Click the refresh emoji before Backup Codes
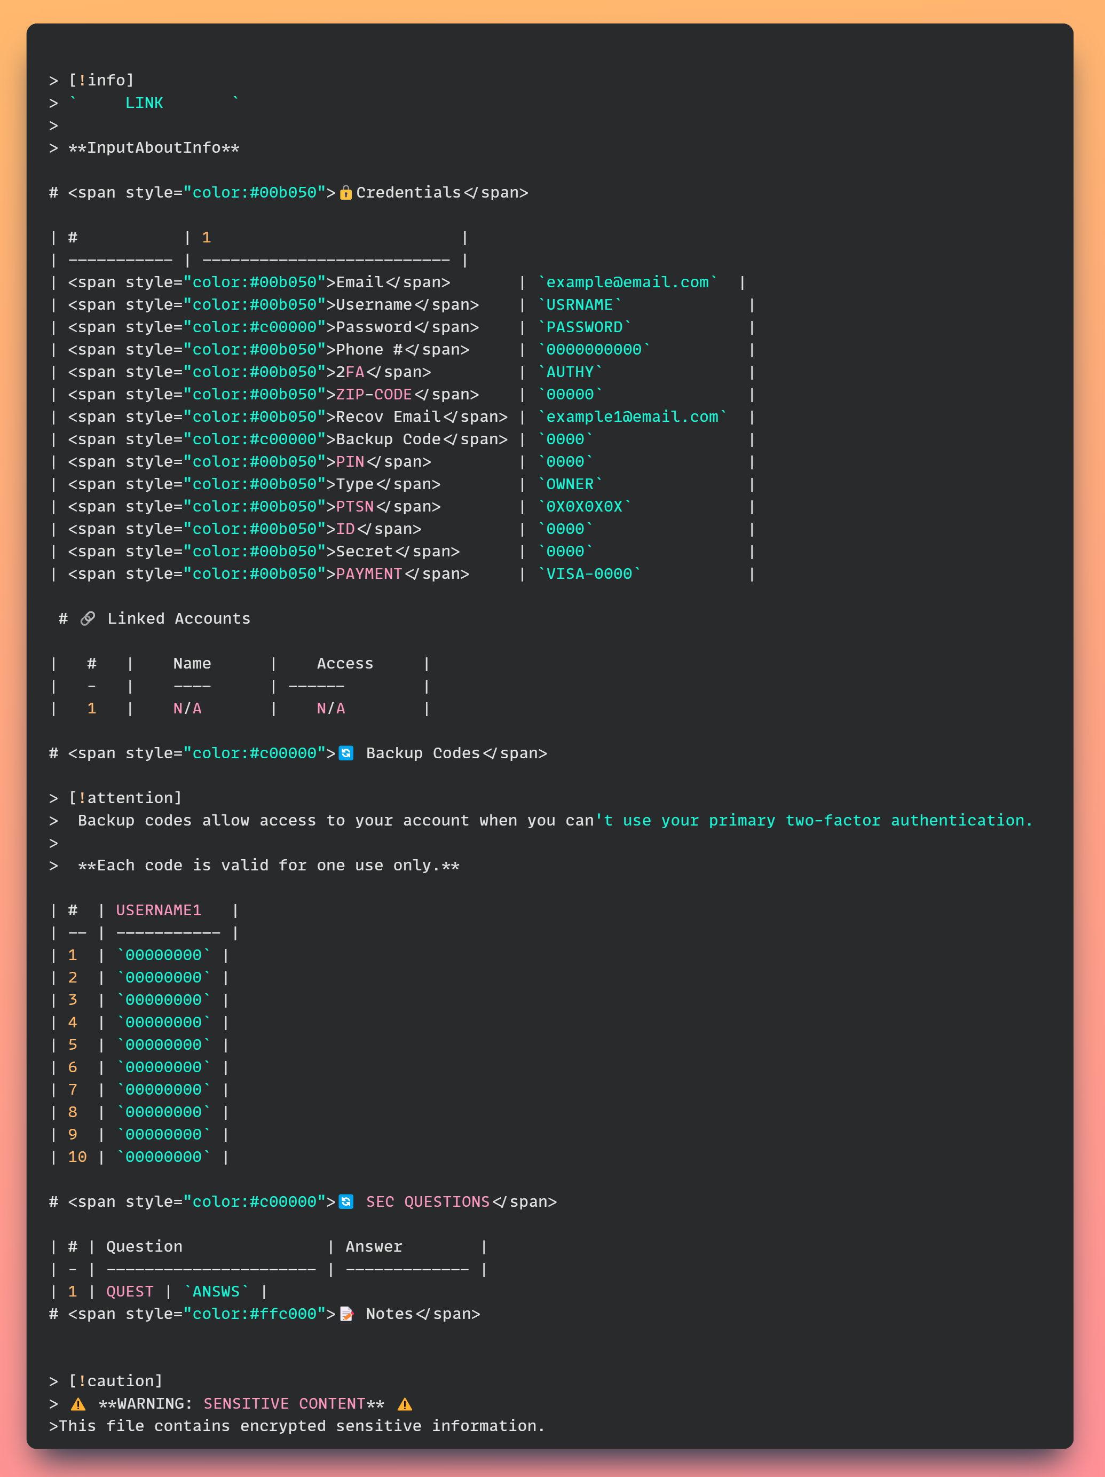This screenshot has width=1105, height=1477. (x=346, y=753)
